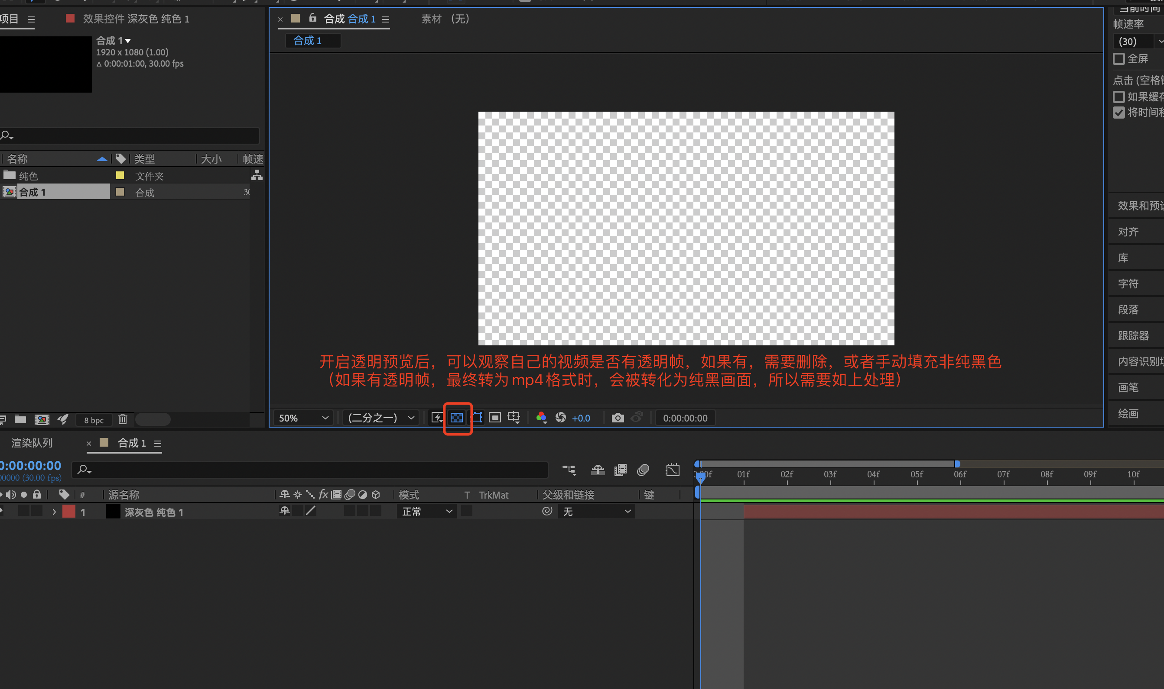Switch to the 渲染队列 tab

pos(32,443)
